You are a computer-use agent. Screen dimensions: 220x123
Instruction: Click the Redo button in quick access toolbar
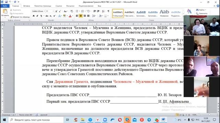point(15,2)
